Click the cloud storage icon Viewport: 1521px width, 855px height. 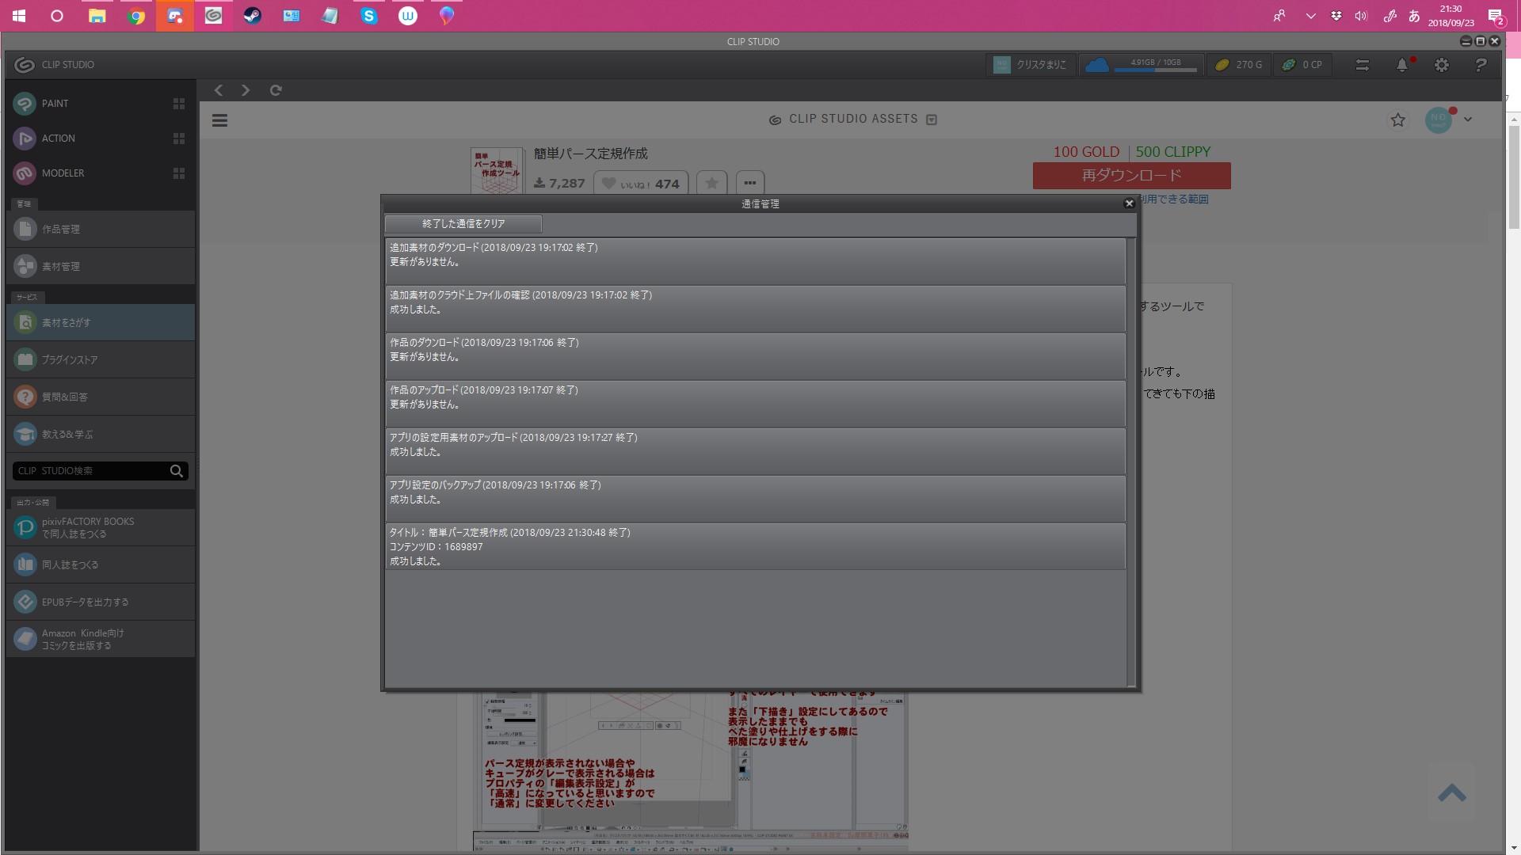1096,65
